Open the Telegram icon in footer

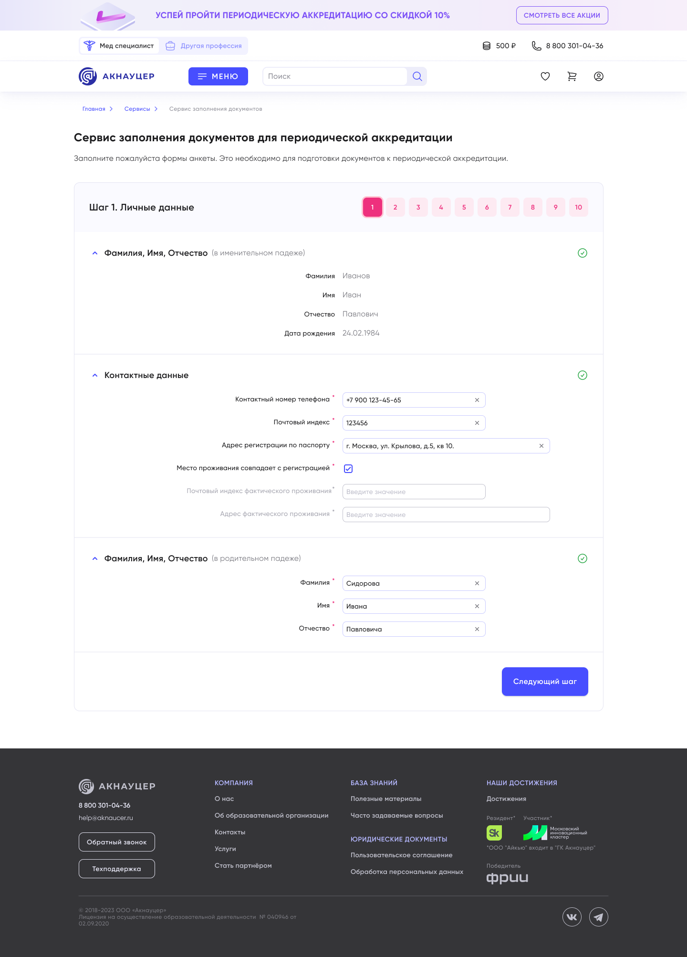tap(598, 917)
